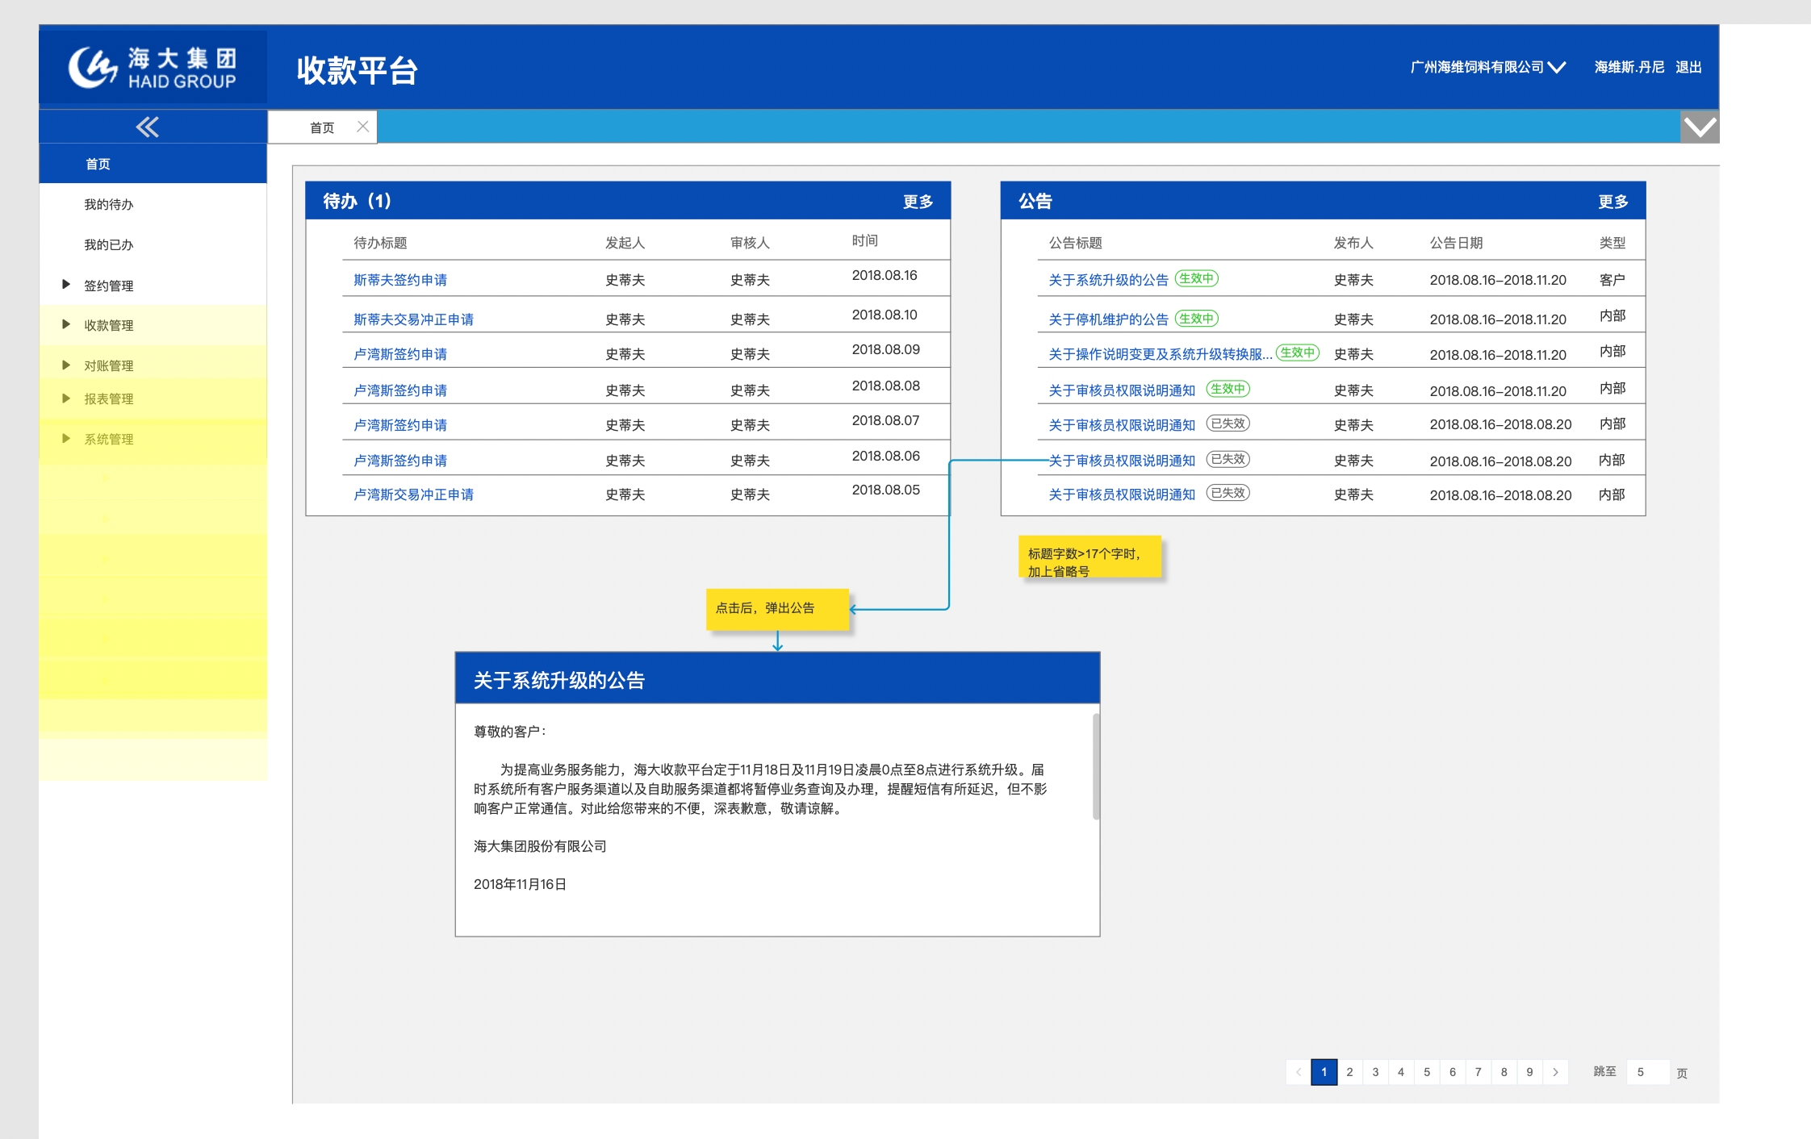Open 收款管理 sidebar item
The height and width of the screenshot is (1139, 1811).
(x=109, y=325)
